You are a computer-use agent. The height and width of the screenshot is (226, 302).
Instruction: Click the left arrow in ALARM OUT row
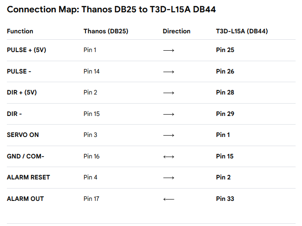coord(169,199)
